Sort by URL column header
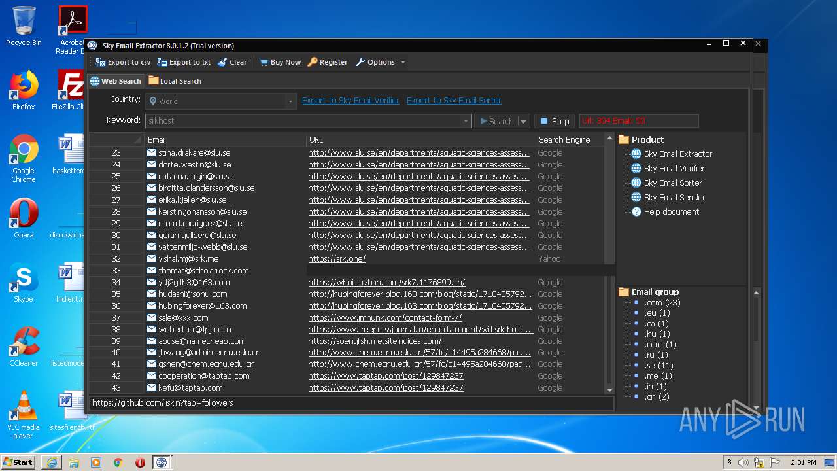Viewport: 837px width, 471px height. [x=421, y=140]
